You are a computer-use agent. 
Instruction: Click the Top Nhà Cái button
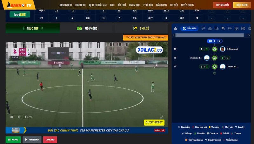coord(222,5)
